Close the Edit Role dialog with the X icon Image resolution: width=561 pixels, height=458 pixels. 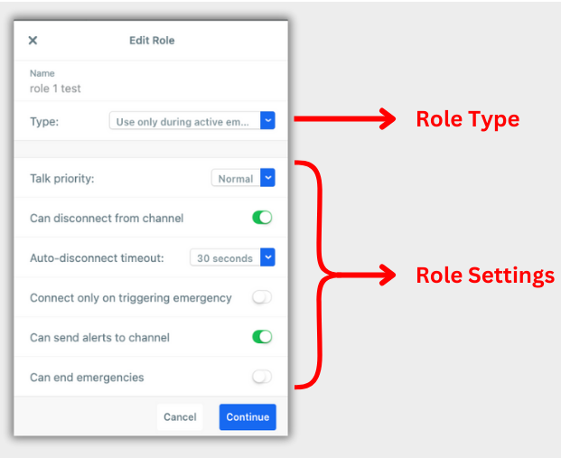33,41
